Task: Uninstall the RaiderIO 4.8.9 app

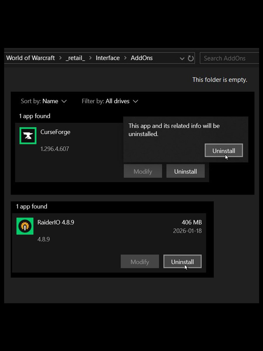Action: point(182,262)
